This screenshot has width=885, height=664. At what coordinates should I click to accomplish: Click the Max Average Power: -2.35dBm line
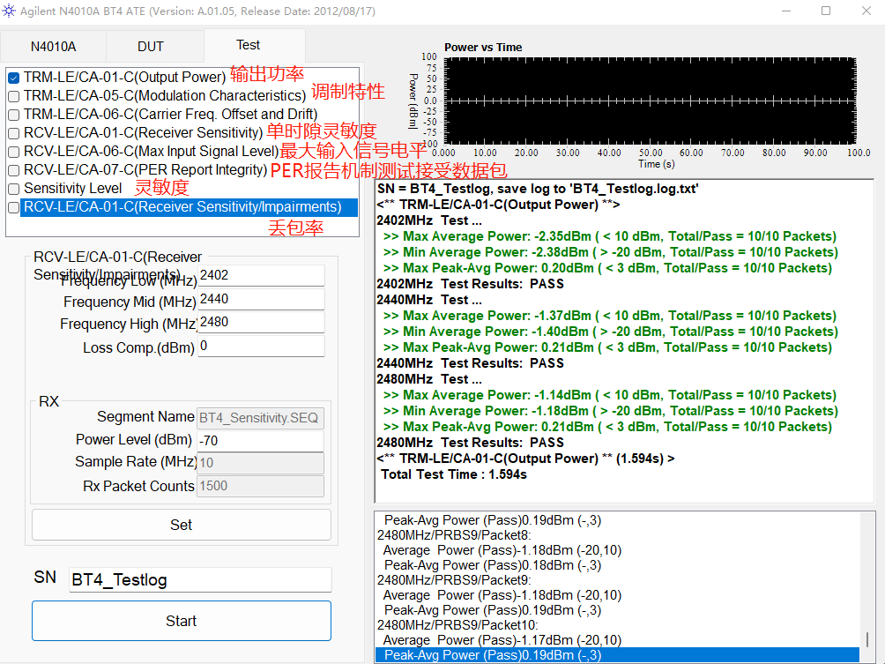click(x=610, y=236)
